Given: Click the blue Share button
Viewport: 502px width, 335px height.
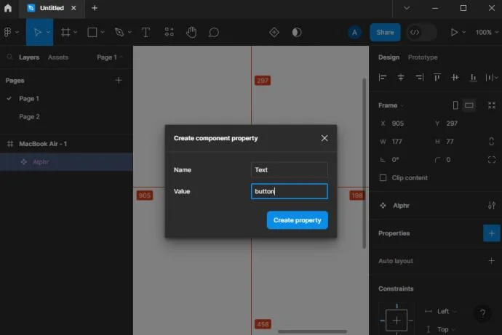Looking at the screenshot, I should 385,32.
